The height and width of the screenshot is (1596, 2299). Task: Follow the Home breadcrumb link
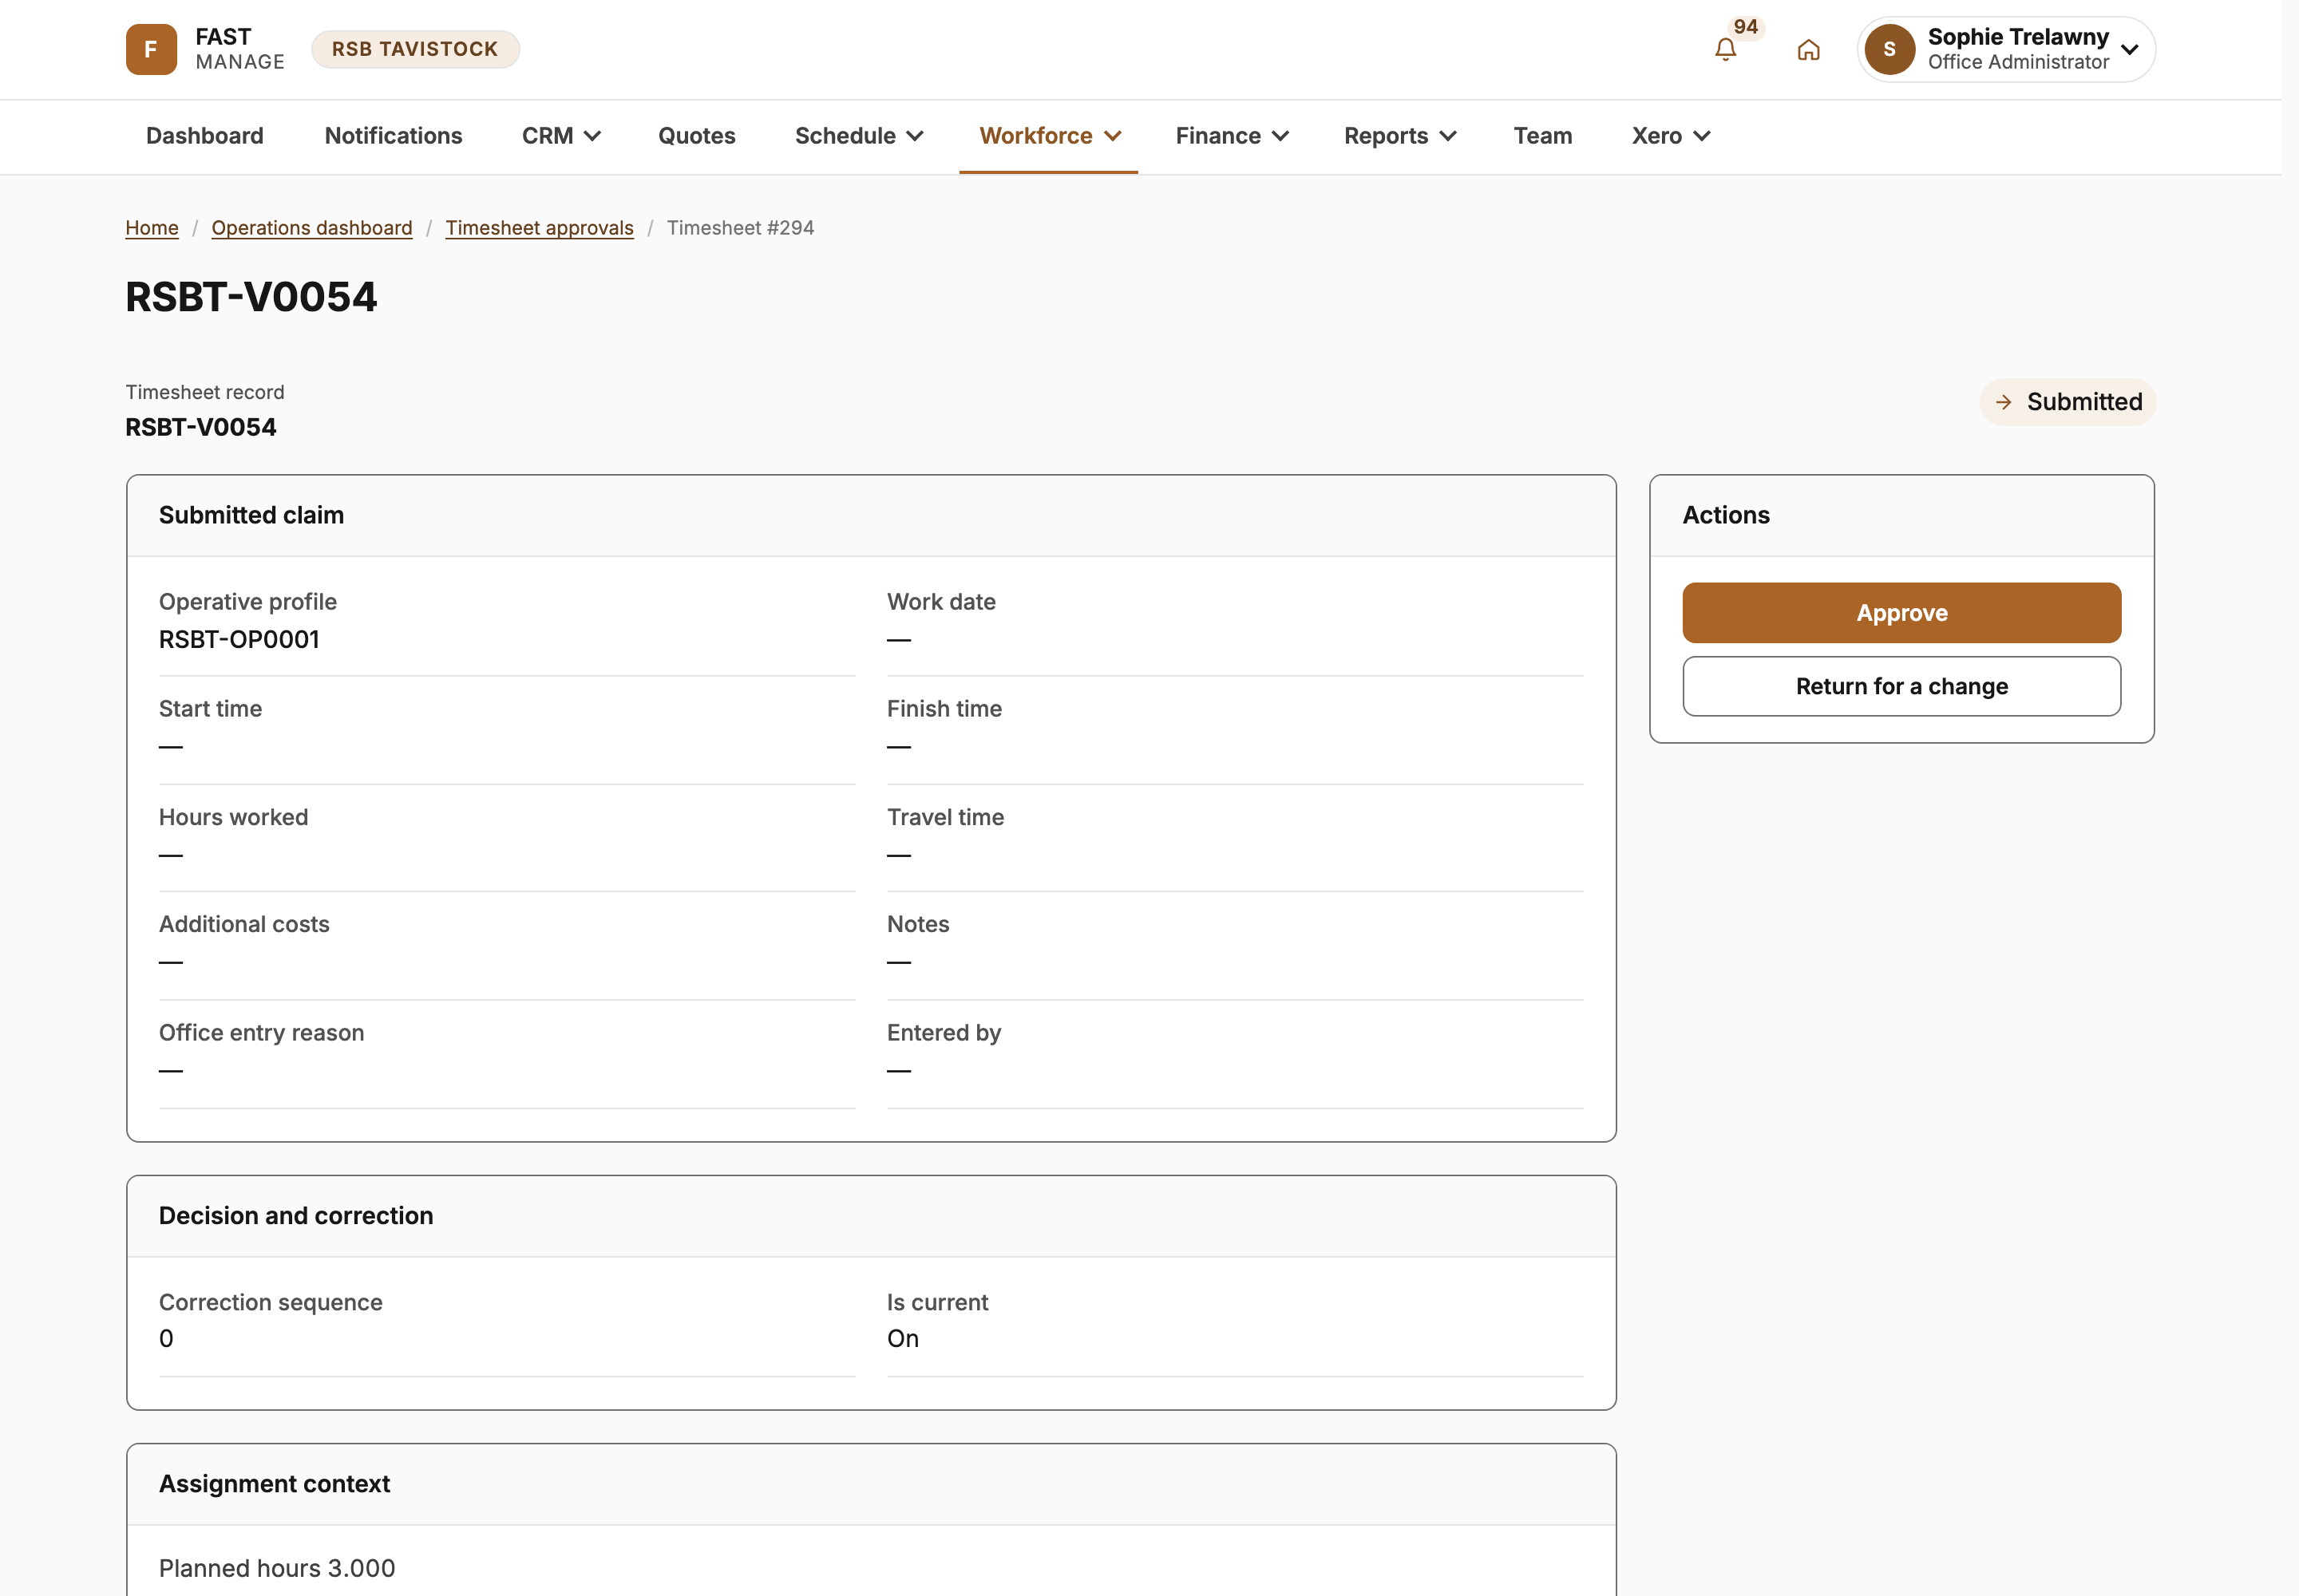point(152,228)
